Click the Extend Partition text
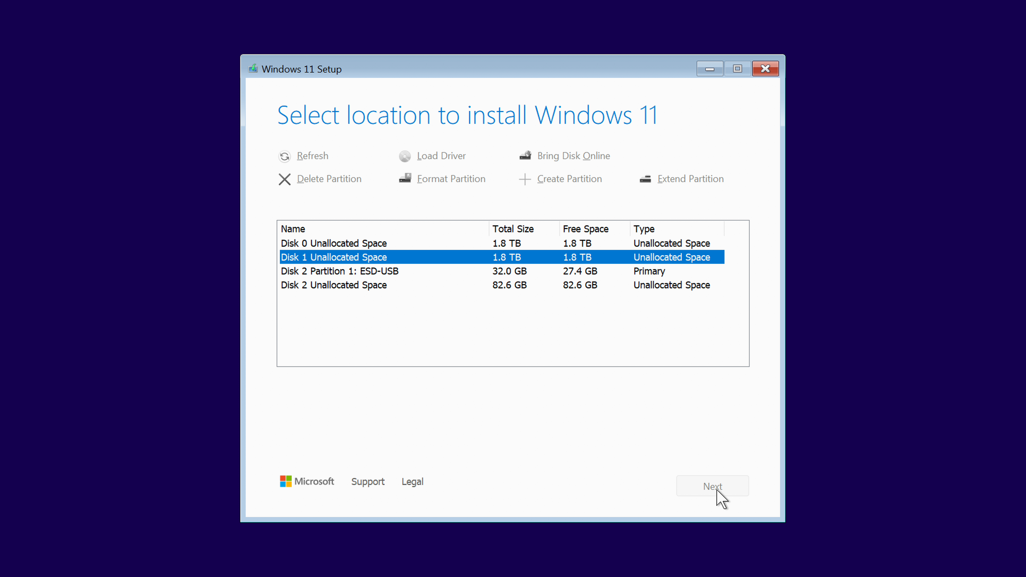The height and width of the screenshot is (577, 1026). click(691, 179)
